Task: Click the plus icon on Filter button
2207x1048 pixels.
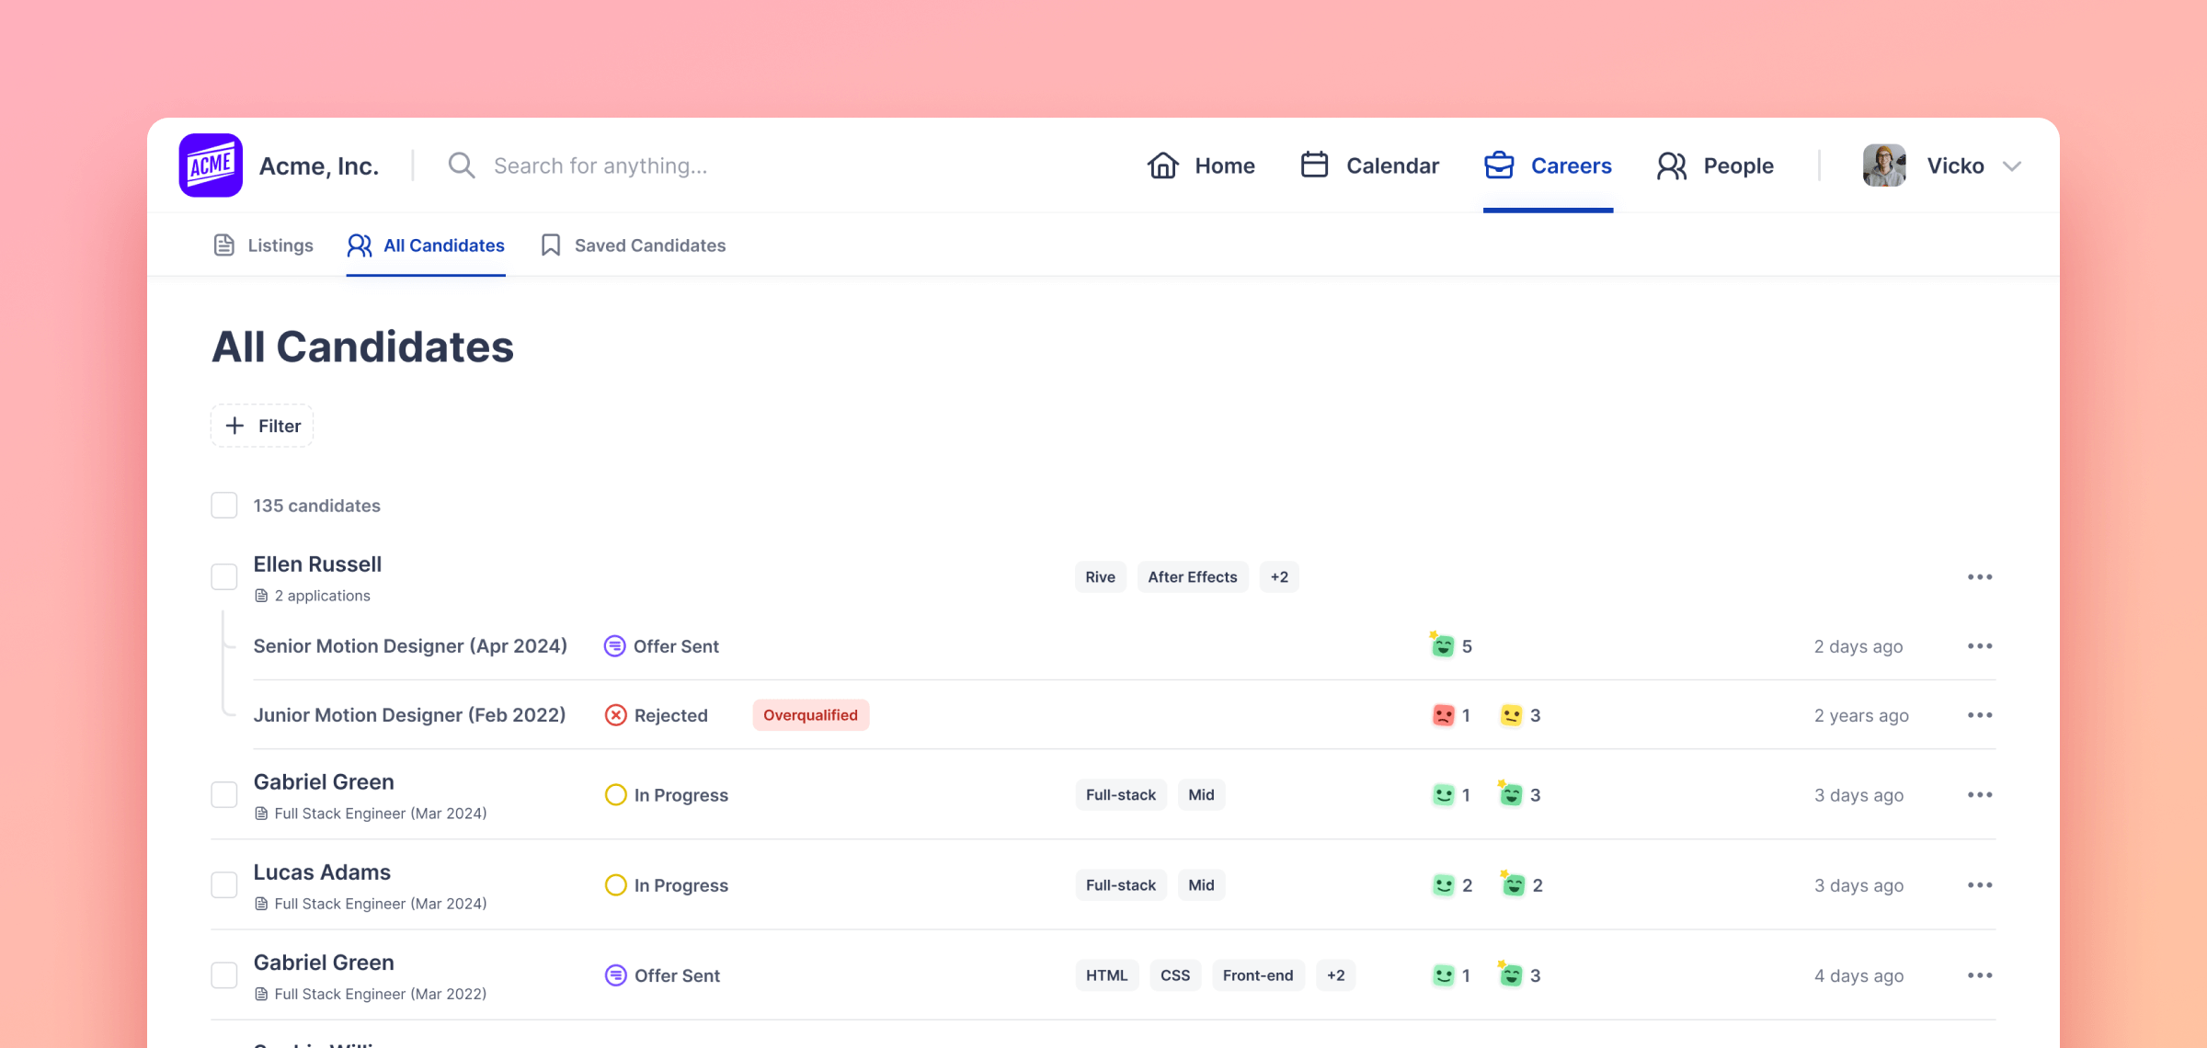Action: click(x=234, y=426)
